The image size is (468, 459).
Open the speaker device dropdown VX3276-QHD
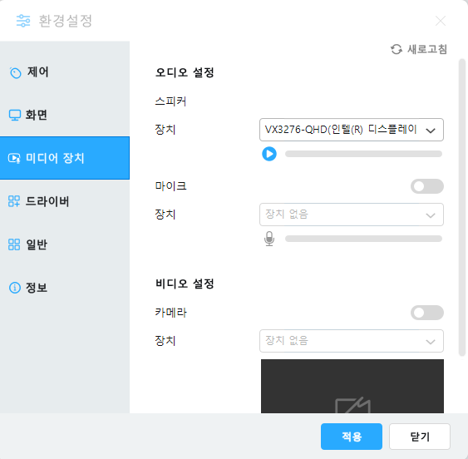pyautogui.click(x=352, y=130)
